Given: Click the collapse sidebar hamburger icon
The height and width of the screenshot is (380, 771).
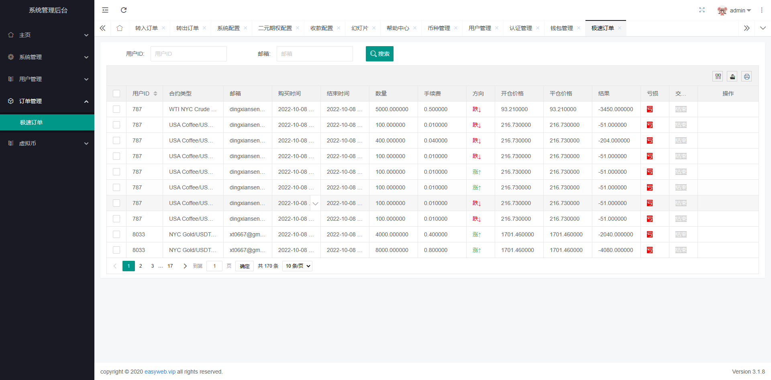Looking at the screenshot, I should point(105,10).
